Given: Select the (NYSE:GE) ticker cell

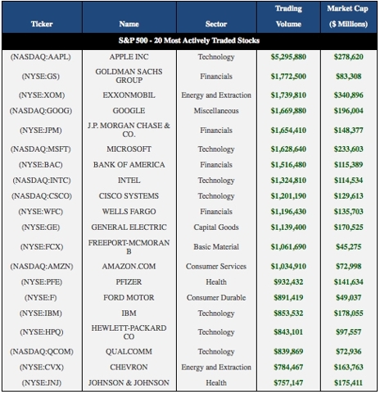Looking at the screenshot, I should [41, 227].
